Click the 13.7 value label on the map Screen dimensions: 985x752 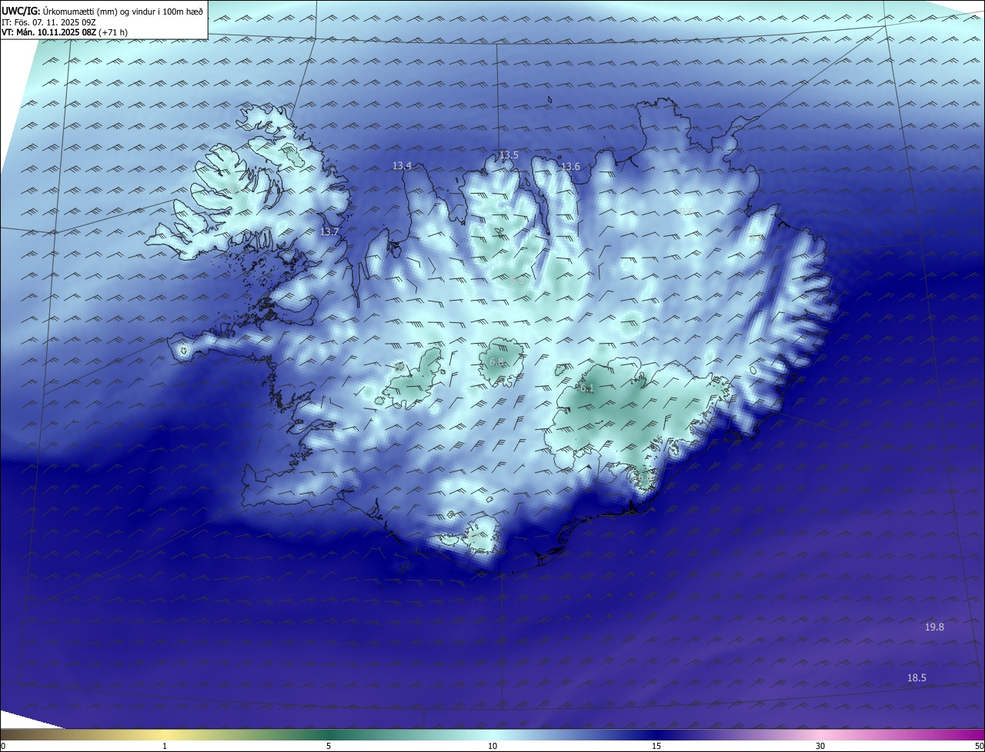pos(329,231)
